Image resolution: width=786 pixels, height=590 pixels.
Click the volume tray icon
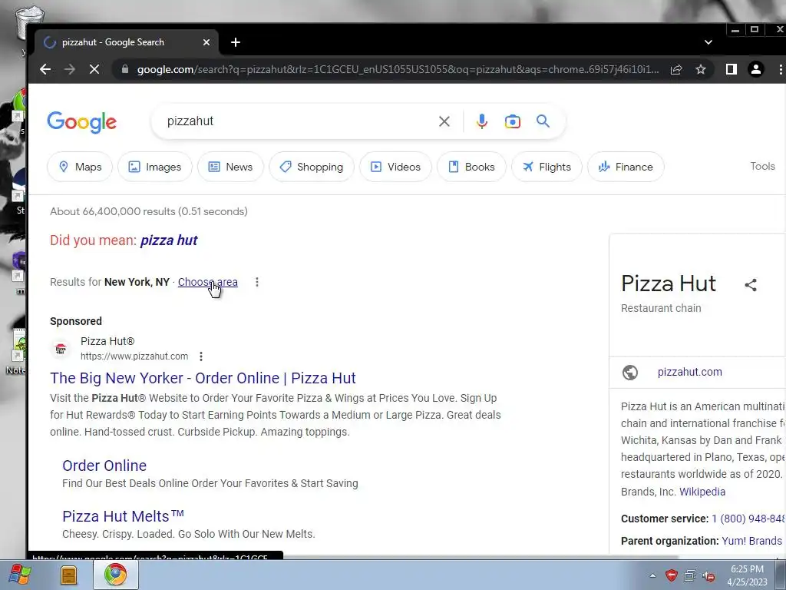pyautogui.click(x=708, y=575)
